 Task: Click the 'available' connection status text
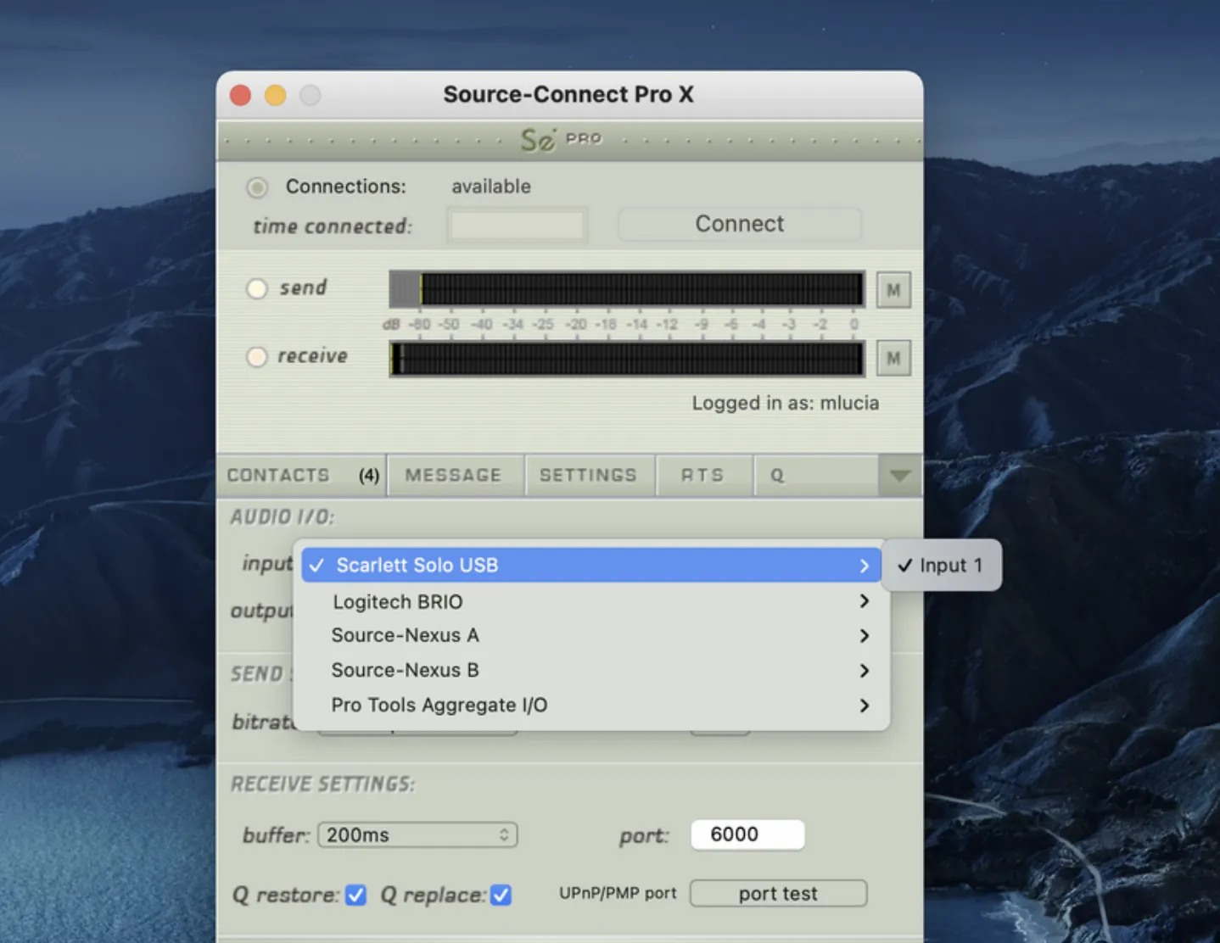[x=491, y=187]
